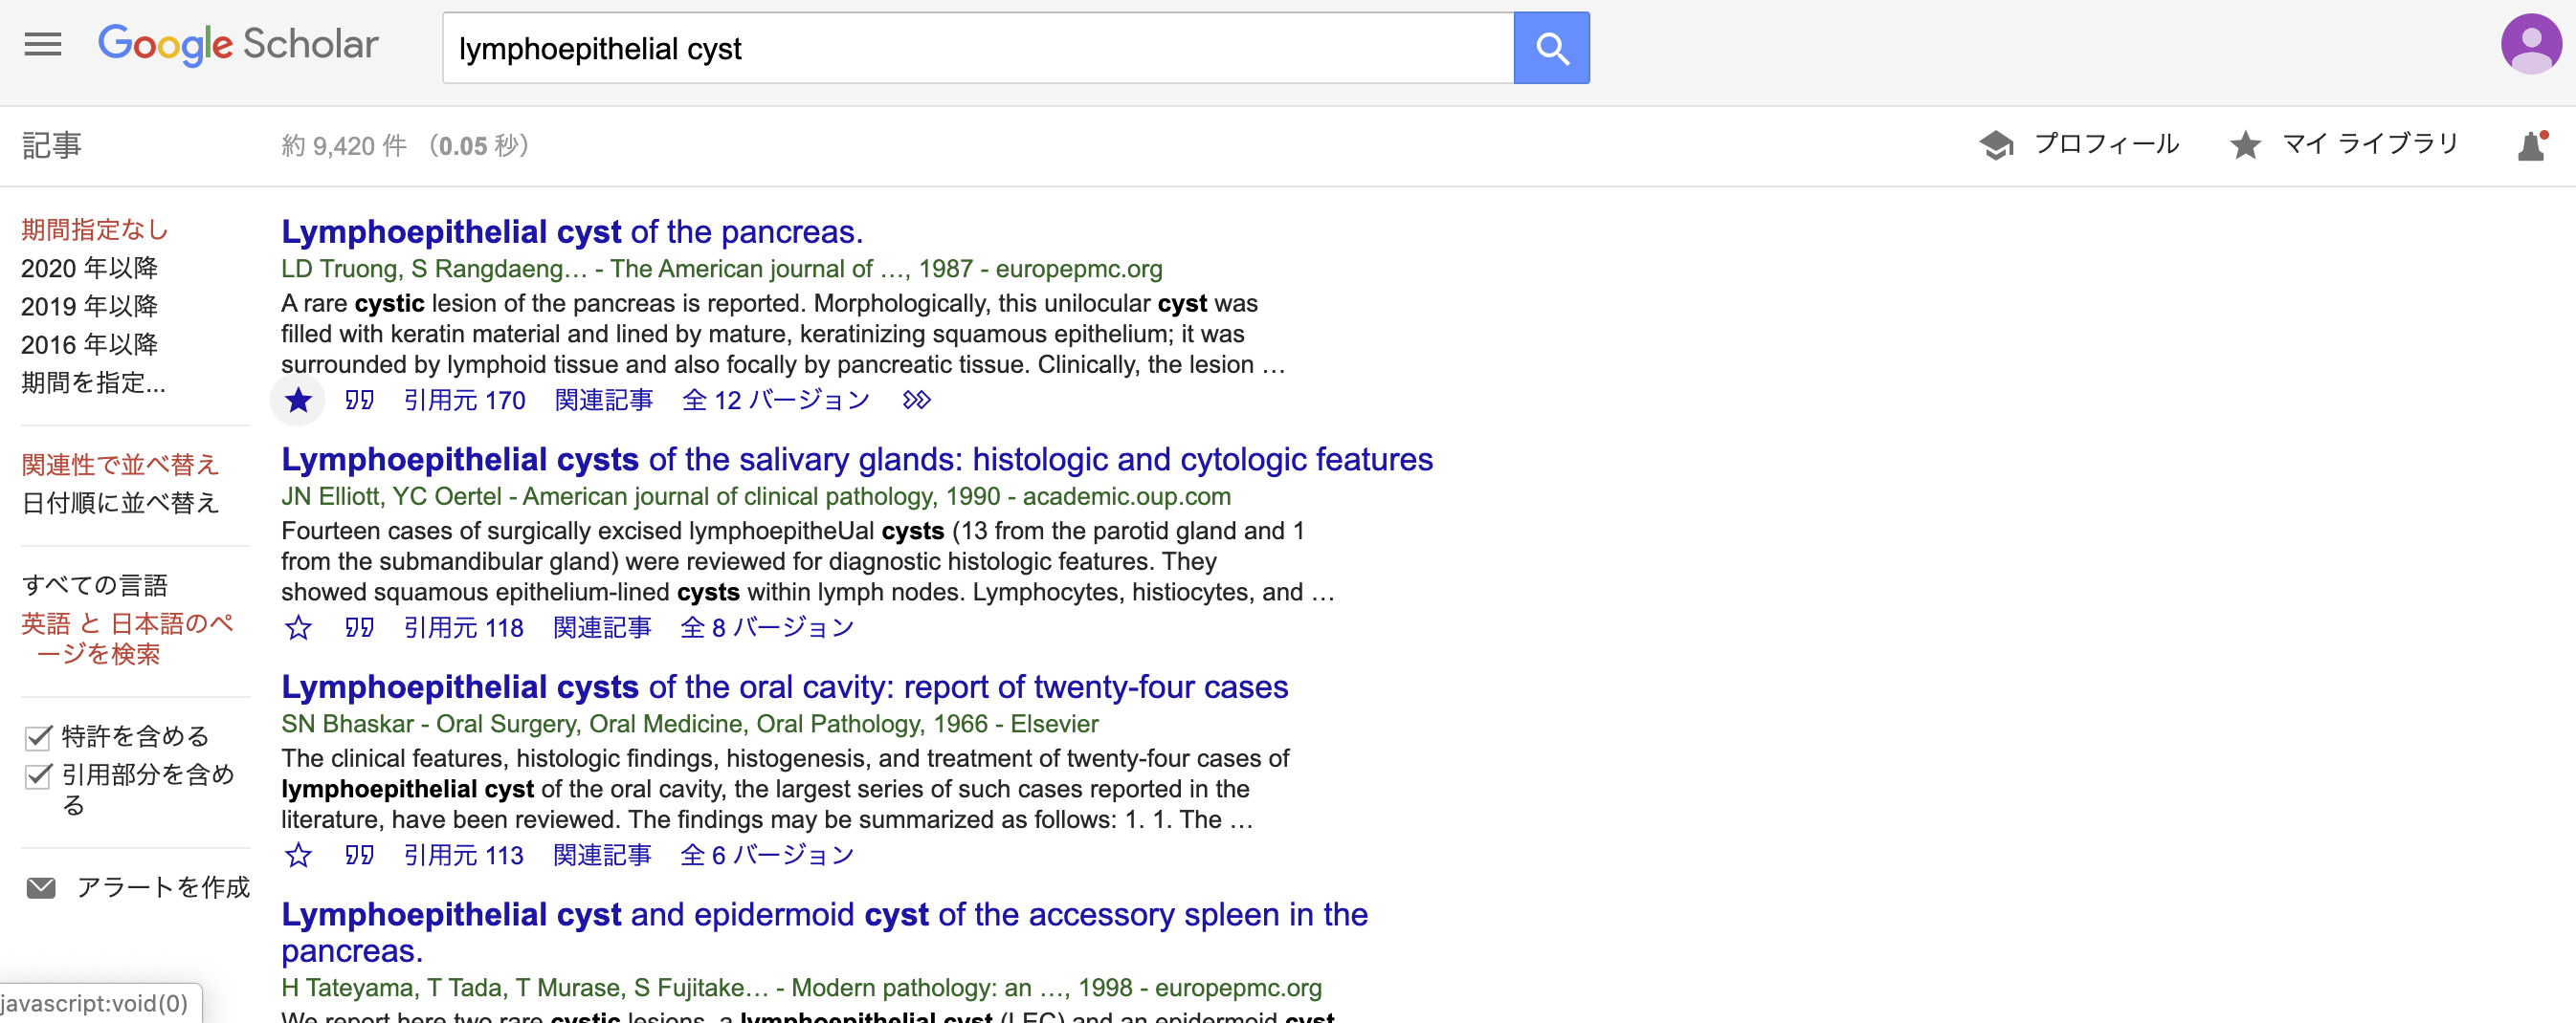Screen dimensions: 2576x1023
Task: Unsave the pancreas article via filled star
Action: click(x=298, y=401)
